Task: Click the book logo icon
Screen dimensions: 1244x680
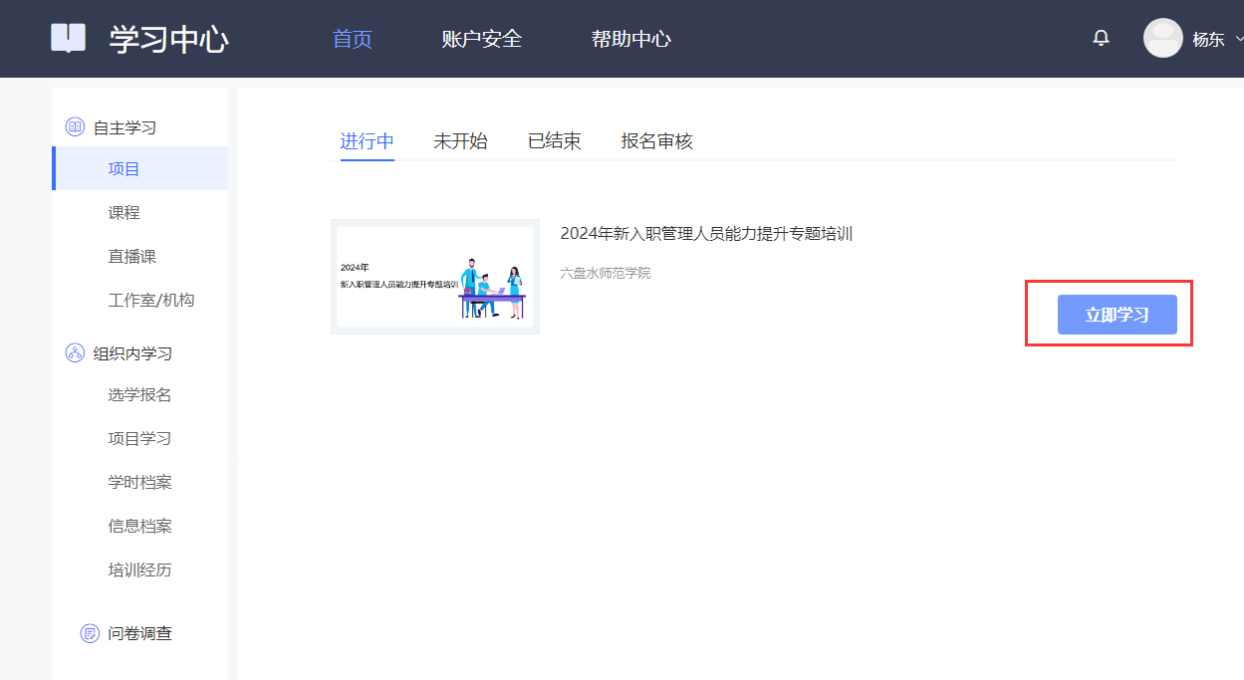Action: pyautogui.click(x=69, y=38)
